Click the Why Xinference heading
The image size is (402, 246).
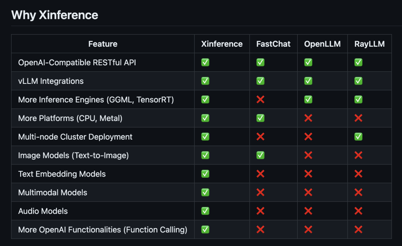coord(55,15)
